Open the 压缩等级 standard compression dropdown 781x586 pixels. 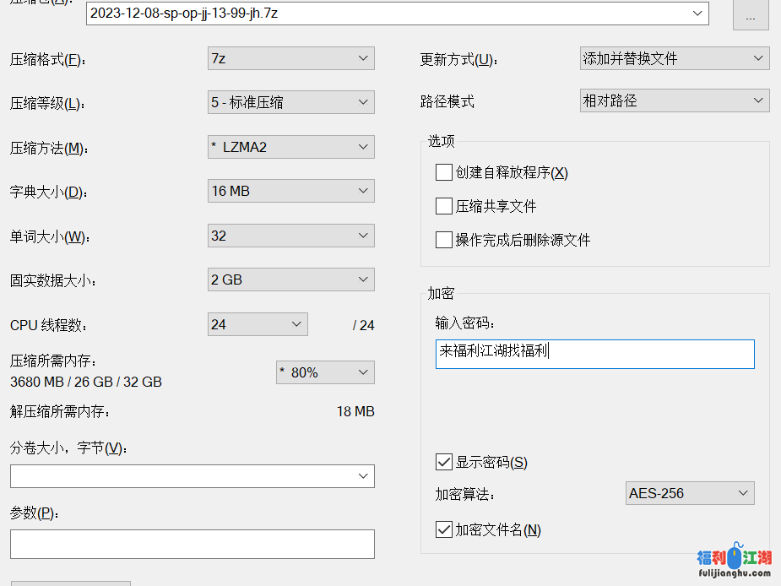click(290, 102)
